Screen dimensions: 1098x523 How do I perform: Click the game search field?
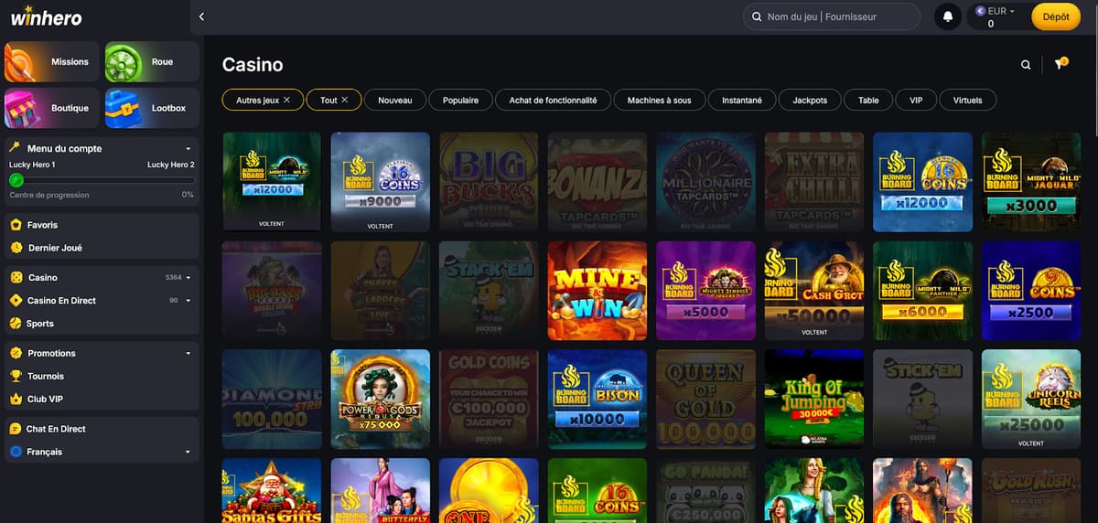coord(832,16)
